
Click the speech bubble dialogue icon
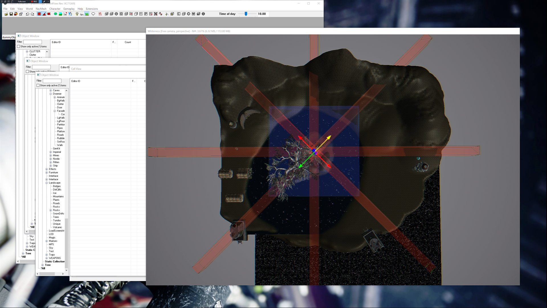pos(93,14)
